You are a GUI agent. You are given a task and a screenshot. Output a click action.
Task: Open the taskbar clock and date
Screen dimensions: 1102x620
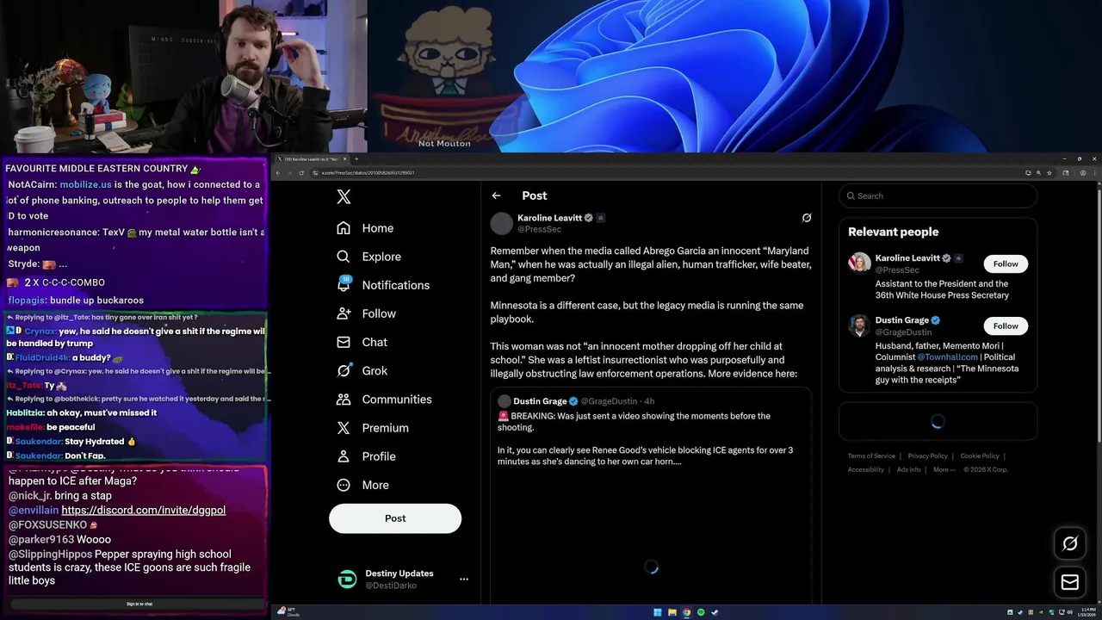tap(1088, 612)
